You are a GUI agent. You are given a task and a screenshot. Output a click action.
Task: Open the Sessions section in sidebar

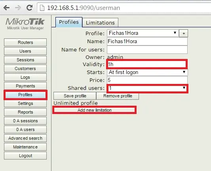[25, 60]
